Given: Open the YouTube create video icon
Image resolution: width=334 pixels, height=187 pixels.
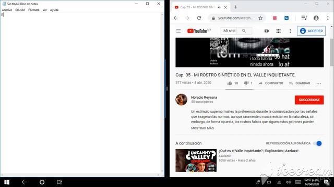Looking at the screenshot, I should coord(267,31).
